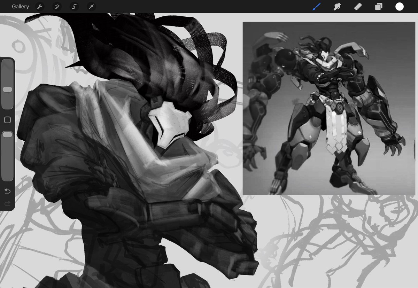Open the Actions wrench menu
Image resolution: width=418 pixels, height=288 pixels.
[x=40, y=7]
